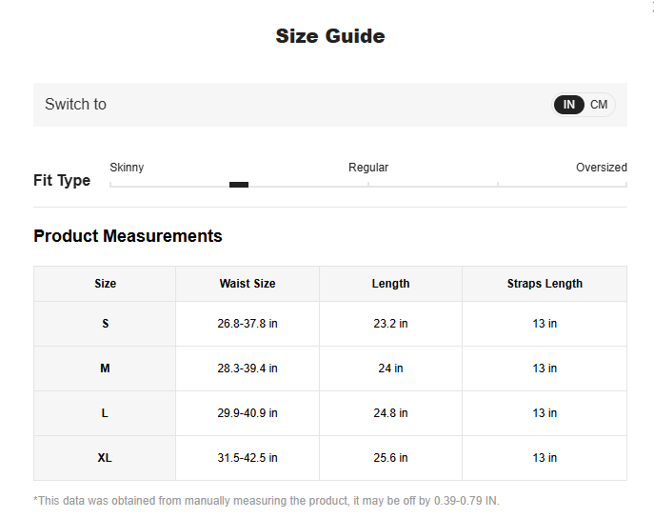Click the Skinny fit label
Screen dimensions: 654x518
click(x=127, y=168)
